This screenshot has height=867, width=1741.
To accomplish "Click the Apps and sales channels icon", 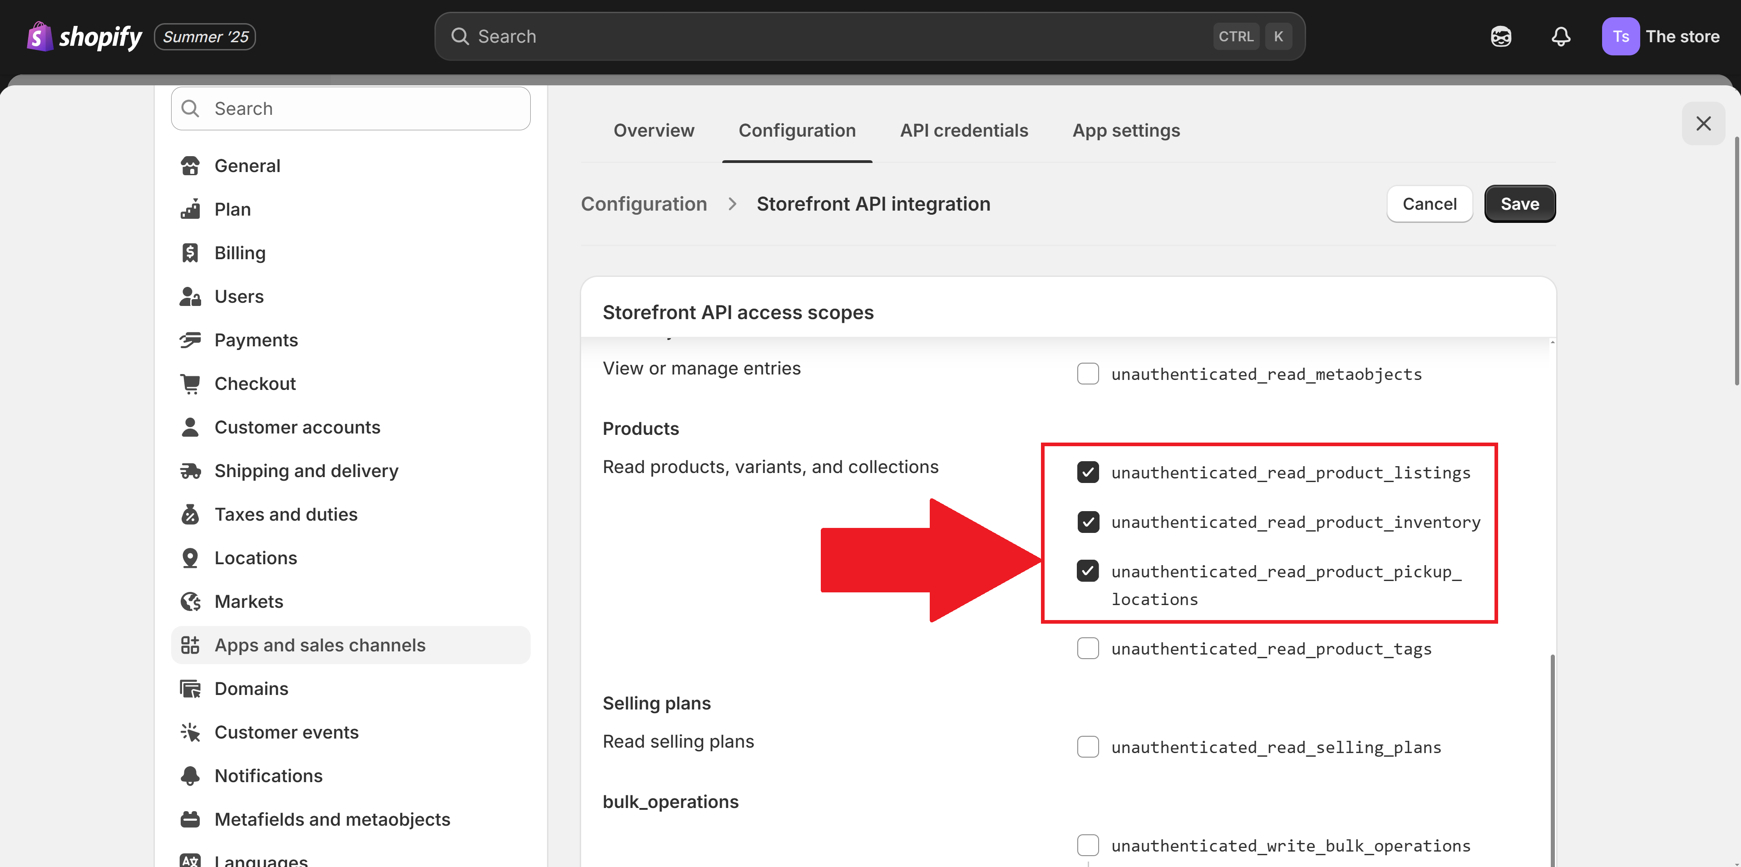I will pyautogui.click(x=190, y=645).
